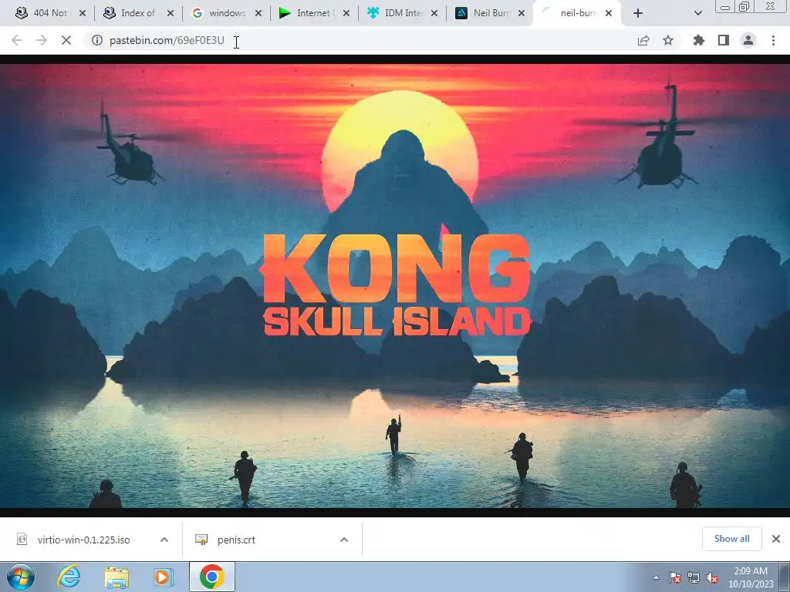
Task: Bookmark this page with star icon
Action: 668,40
